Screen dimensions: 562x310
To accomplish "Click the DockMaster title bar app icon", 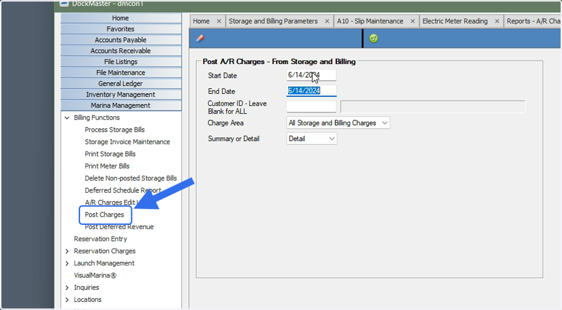I will [x=64, y=3].
